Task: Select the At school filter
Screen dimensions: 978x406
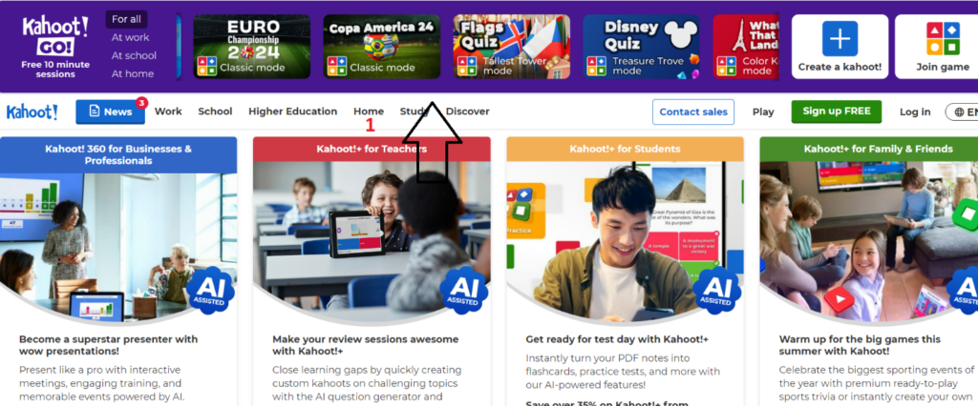Action: (134, 55)
